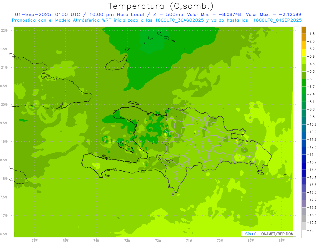The height and width of the screenshot is (244, 316).
Task: Pick yellow legend swatch between -3.2 and -3.9
Action: (x=304, y=53)
